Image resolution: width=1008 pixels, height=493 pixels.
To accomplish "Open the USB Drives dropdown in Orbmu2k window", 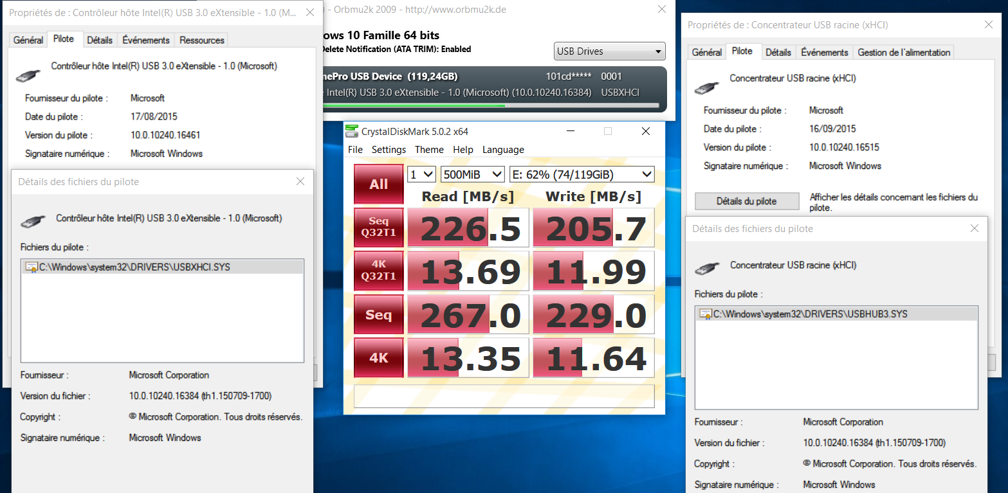I will pyautogui.click(x=609, y=51).
